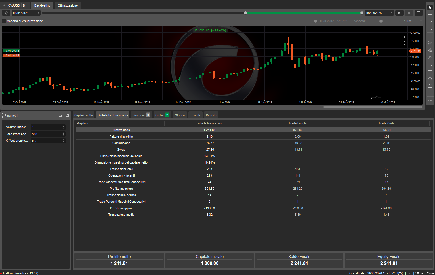Image resolution: width=435 pixels, height=275 pixels.
Task: Open the Storico tab
Action: [x=180, y=115]
